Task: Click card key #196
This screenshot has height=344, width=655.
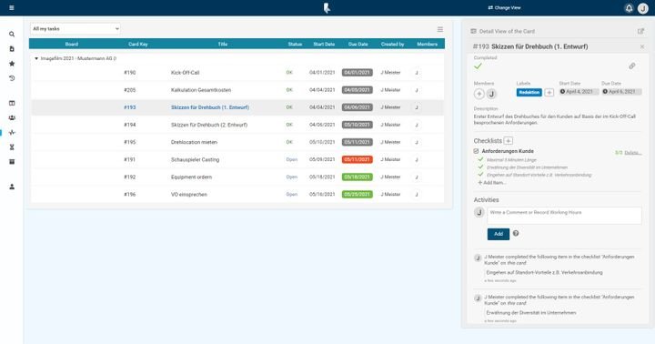Action: pyautogui.click(x=130, y=195)
